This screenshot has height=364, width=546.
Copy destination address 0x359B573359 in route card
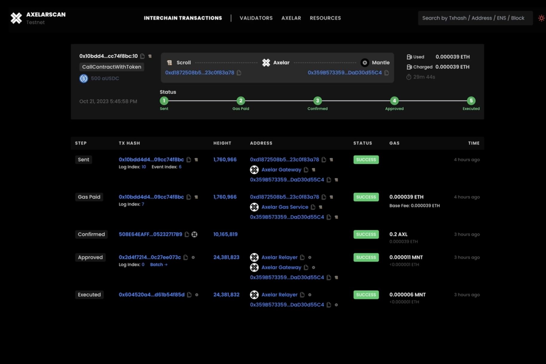click(387, 73)
